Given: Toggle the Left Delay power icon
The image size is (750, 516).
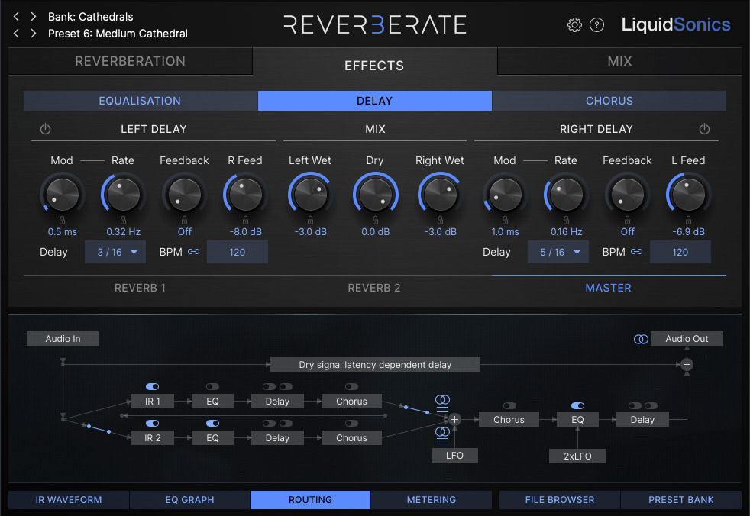Looking at the screenshot, I should click(x=45, y=129).
